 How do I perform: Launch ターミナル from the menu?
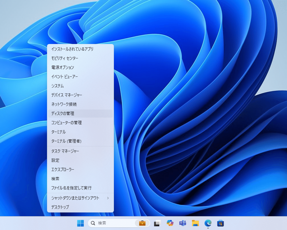click(x=80, y=132)
